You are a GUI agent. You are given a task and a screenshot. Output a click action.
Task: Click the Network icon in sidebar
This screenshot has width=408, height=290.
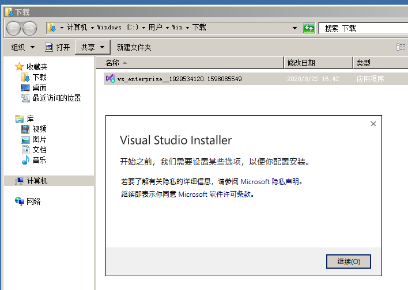tap(20, 201)
